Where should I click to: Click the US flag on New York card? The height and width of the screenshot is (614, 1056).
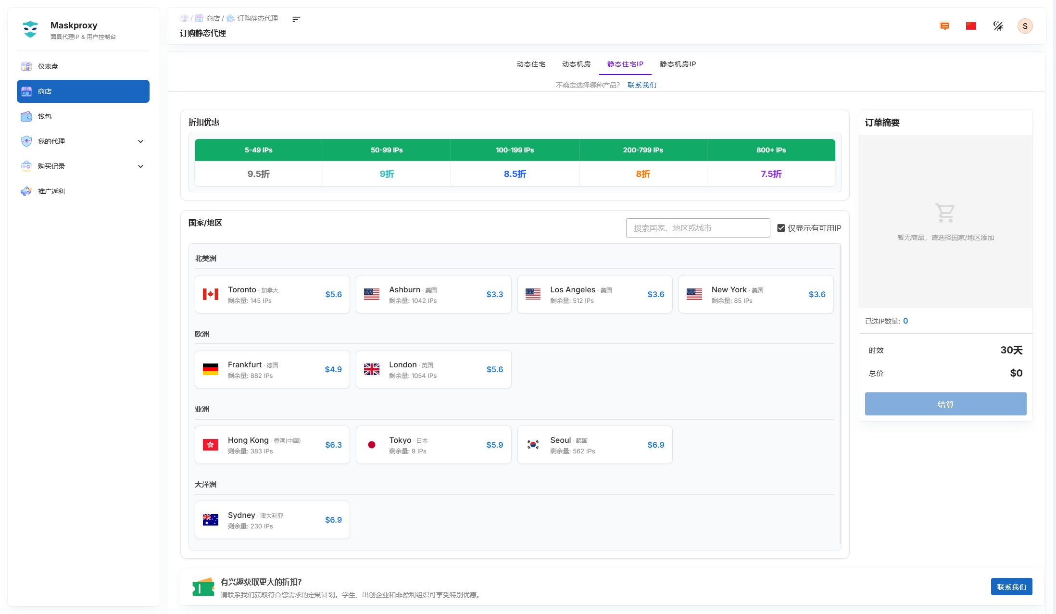694,294
